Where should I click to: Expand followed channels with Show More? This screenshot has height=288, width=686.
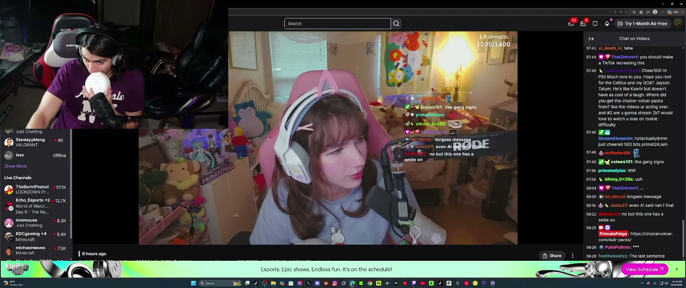[x=16, y=166]
